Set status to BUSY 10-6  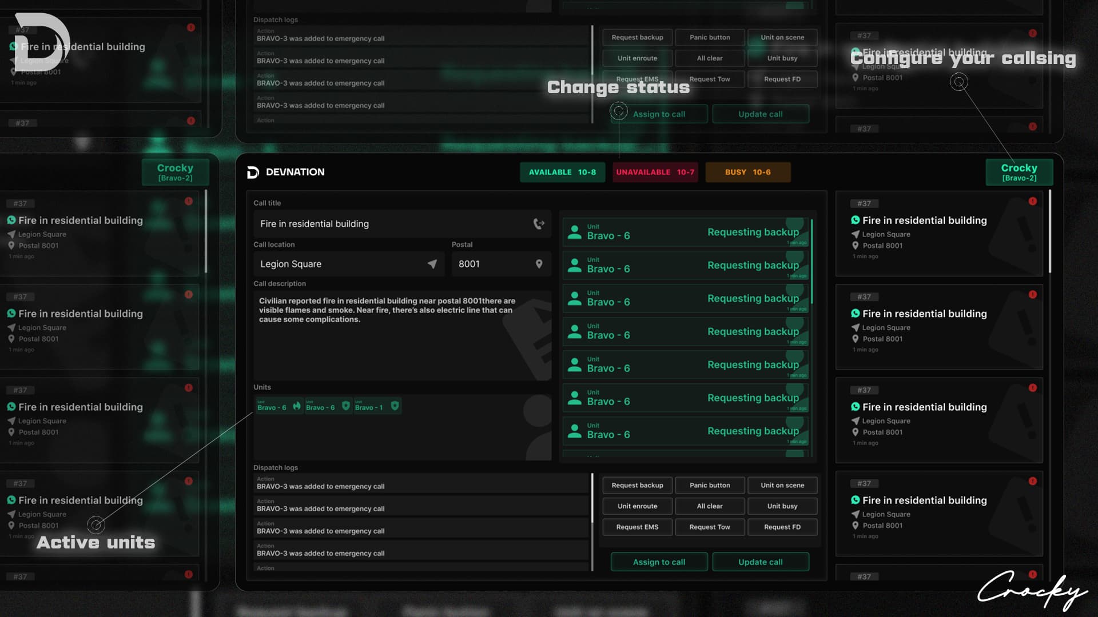point(747,172)
